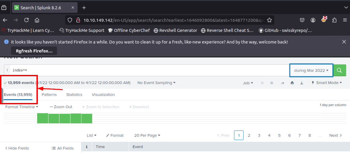Open the during Mar 2022 time picker
The height and width of the screenshot is (153, 350).
311,70
